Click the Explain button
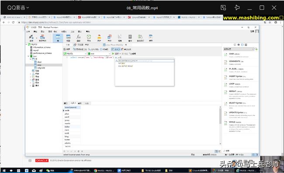The width and height of the screenshot is (284, 173). tap(133, 54)
